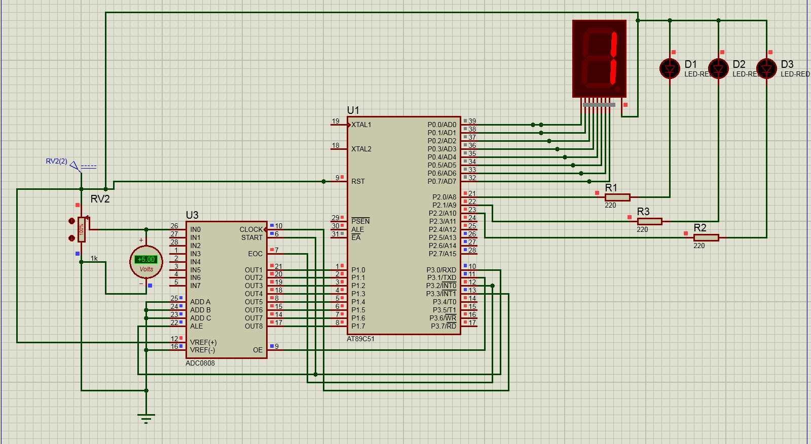Screen dimensions: 811x444
Task: Click the AT89C51 part name text
Action: [360, 339]
